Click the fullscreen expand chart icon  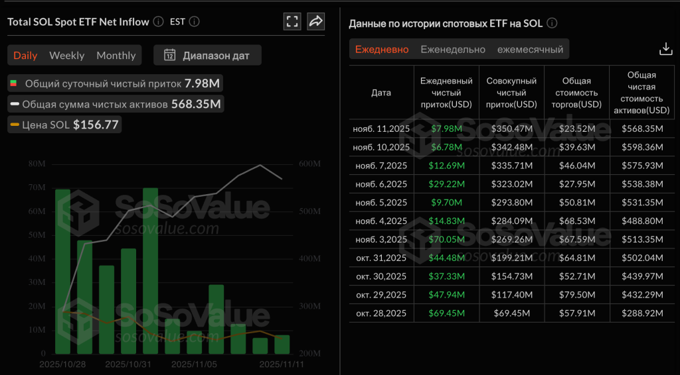pos(292,21)
